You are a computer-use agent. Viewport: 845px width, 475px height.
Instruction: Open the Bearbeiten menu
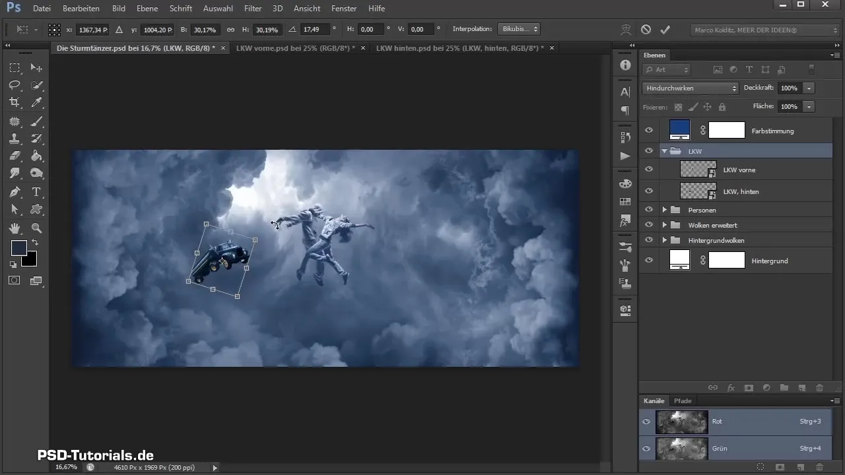pos(81,9)
